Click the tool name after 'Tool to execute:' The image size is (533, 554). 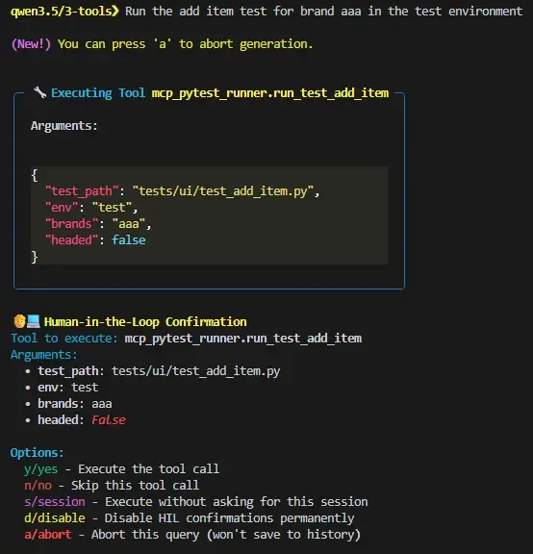pyautogui.click(x=243, y=339)
